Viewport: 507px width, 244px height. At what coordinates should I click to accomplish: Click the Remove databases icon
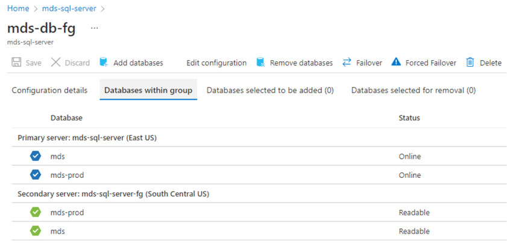click(260, 63)
